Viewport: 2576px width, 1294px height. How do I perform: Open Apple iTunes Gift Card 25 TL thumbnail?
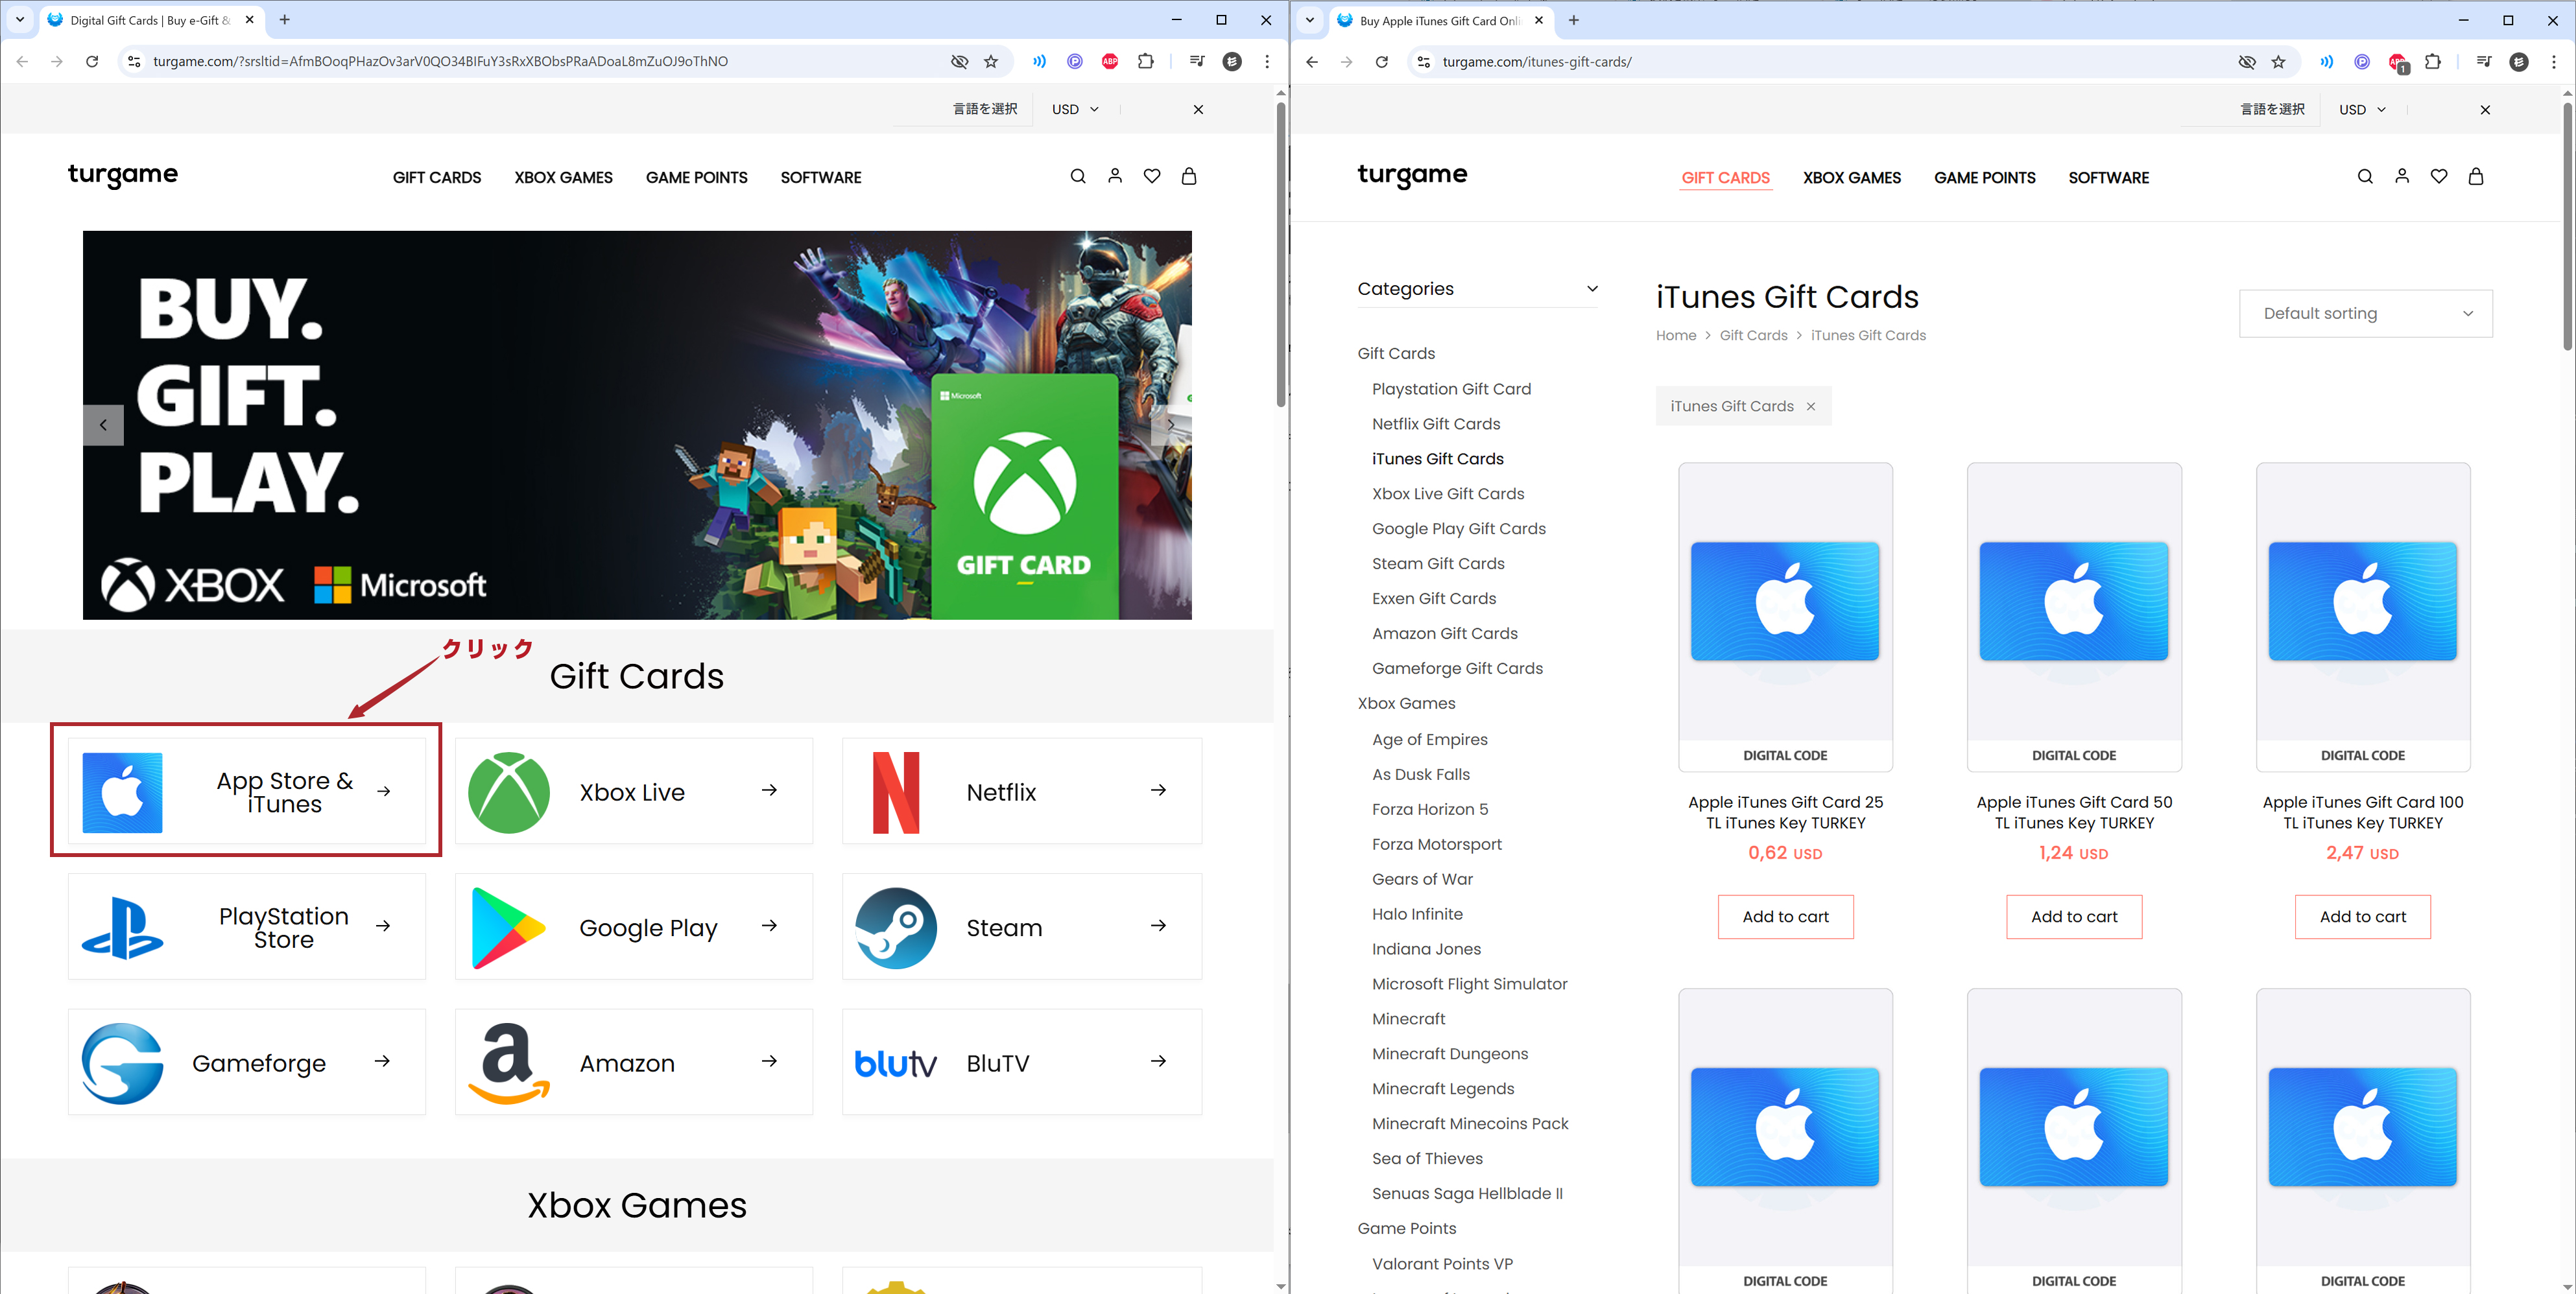(1785, 617)
